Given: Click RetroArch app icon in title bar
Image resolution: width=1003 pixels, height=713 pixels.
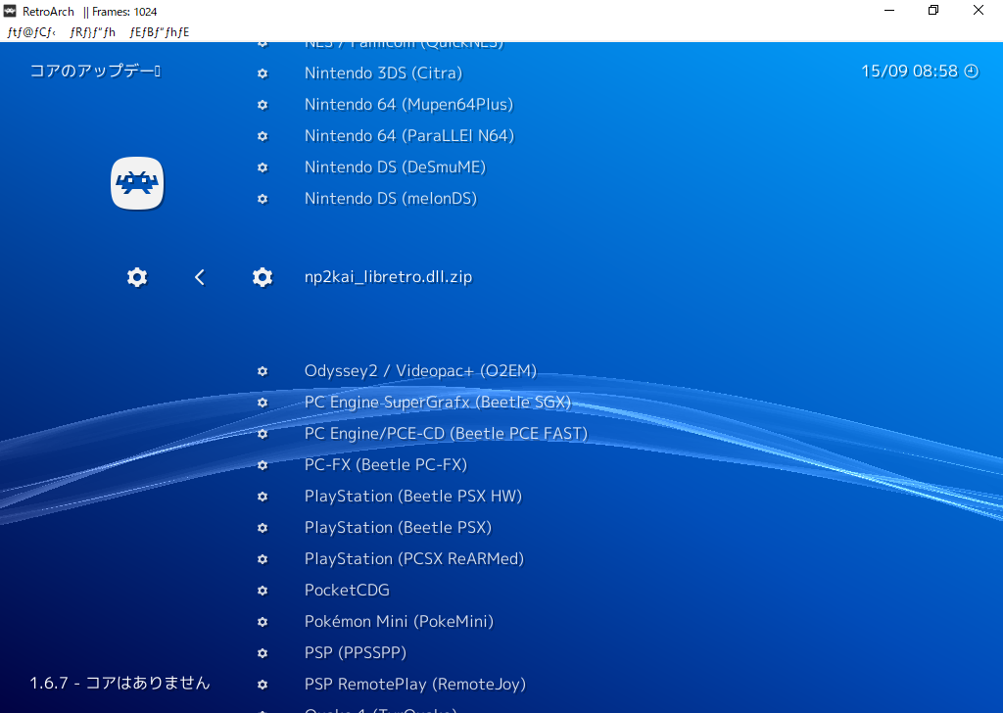Looking at the screenshot, I should tap(10, 11).
